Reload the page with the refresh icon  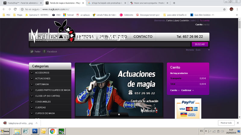coord(15,9)
